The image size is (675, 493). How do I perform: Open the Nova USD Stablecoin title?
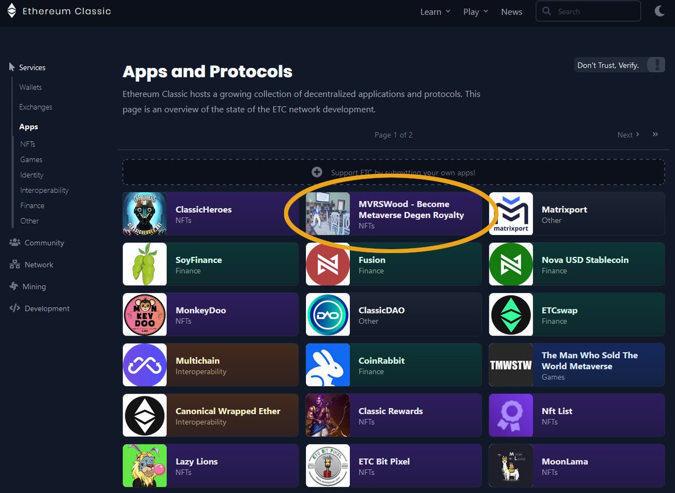585,260
